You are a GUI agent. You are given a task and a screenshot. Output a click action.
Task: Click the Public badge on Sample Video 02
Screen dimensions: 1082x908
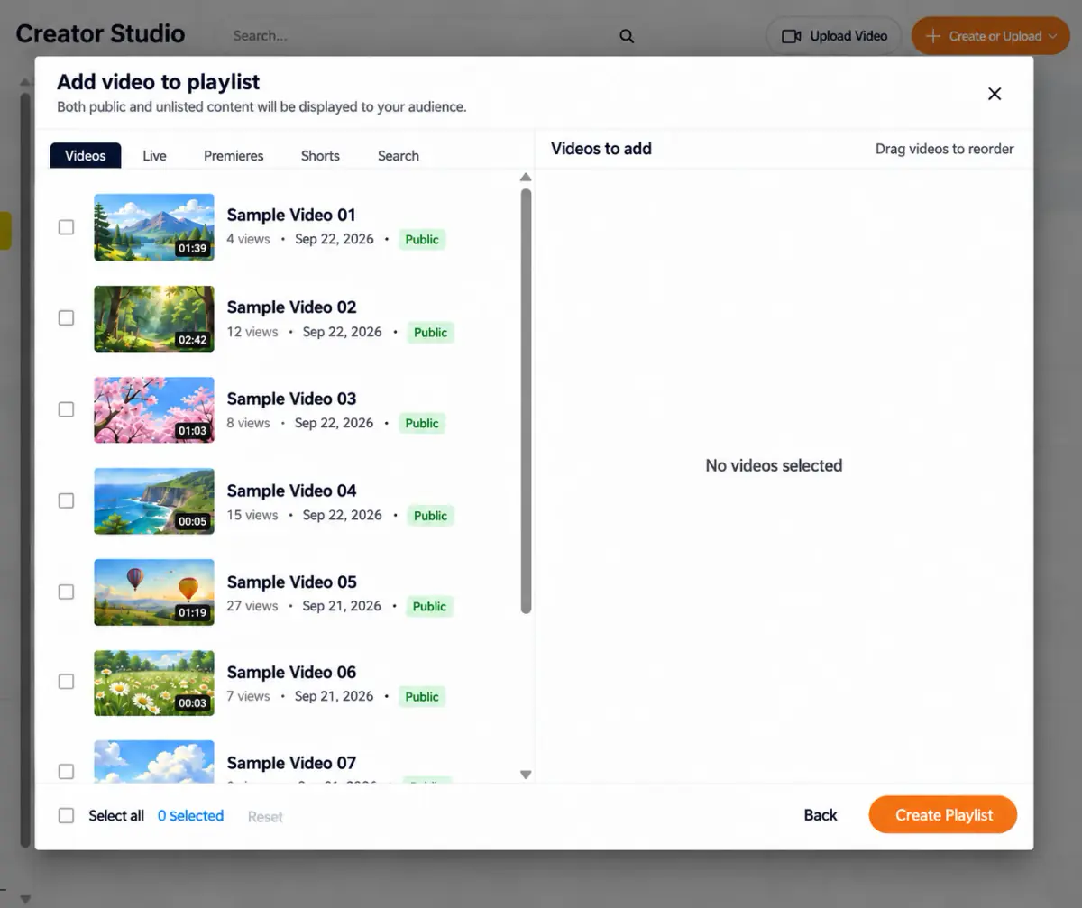(430, 332)
